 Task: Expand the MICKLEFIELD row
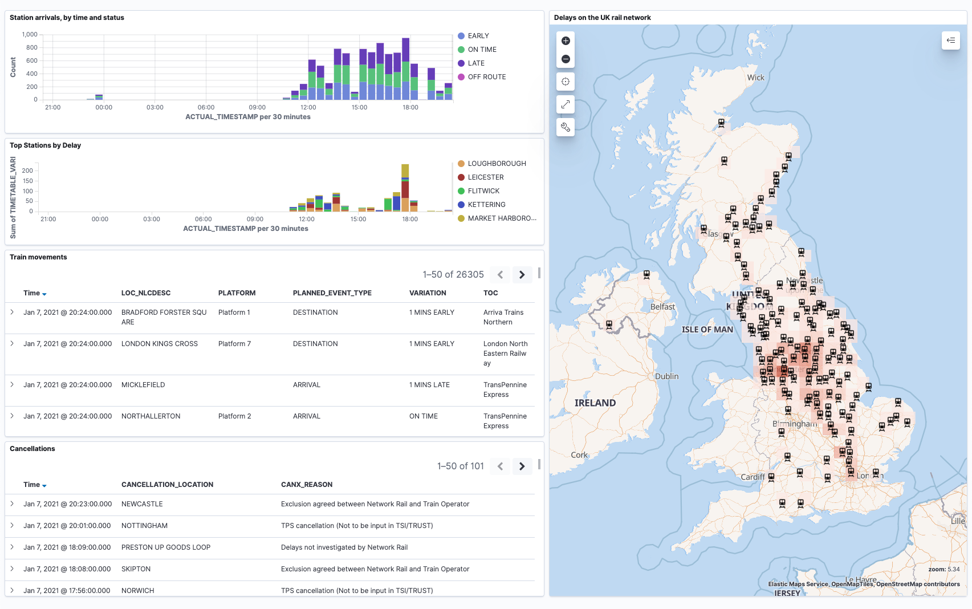click(12, 384)
